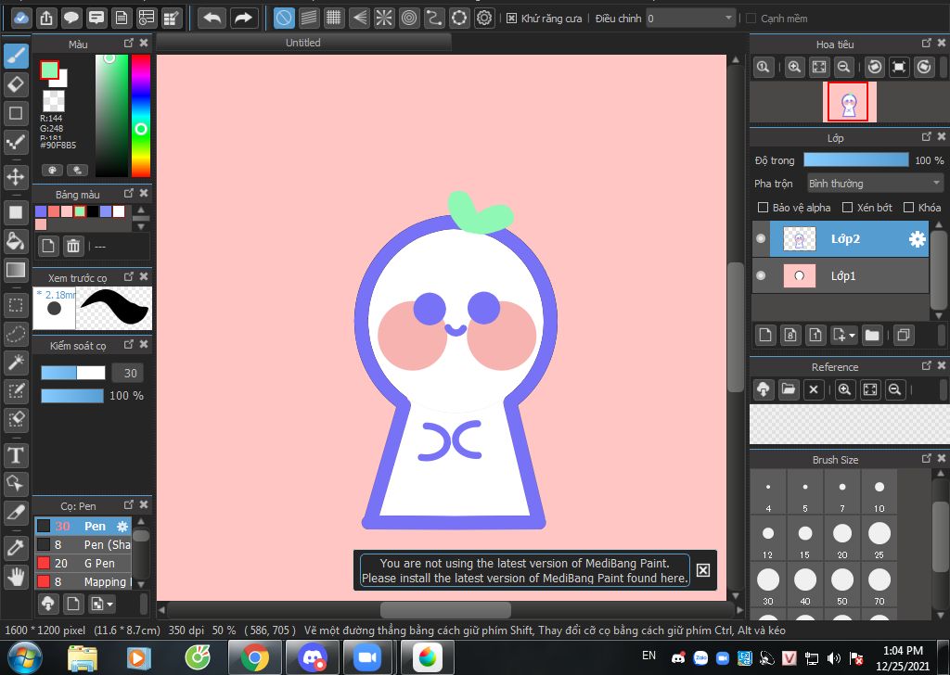Open the Điều chỉnh correction dropdown
This screenshot has height=675, width=950.
(x=690, y=19)
